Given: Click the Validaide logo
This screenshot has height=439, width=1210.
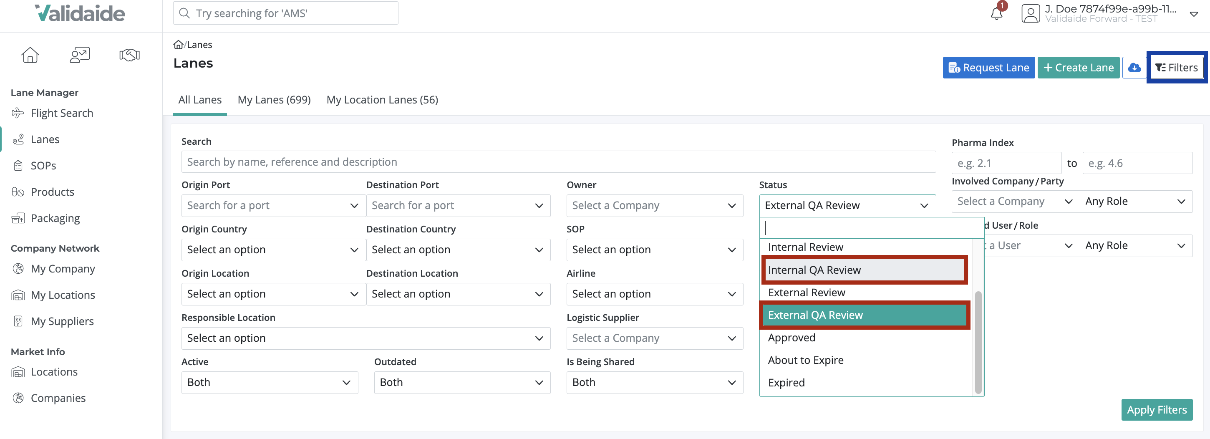Looking at the screenshot, I should click(80, 13).
